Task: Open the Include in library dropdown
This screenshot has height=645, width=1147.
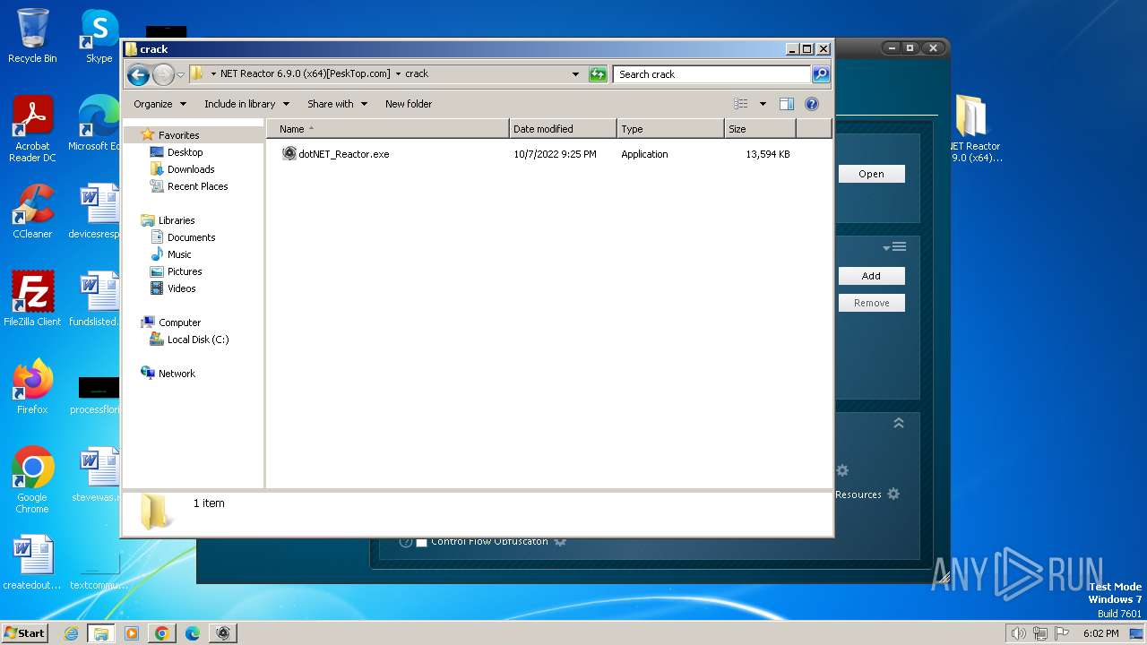Action: pyautogui.click(x=246, y=104)
